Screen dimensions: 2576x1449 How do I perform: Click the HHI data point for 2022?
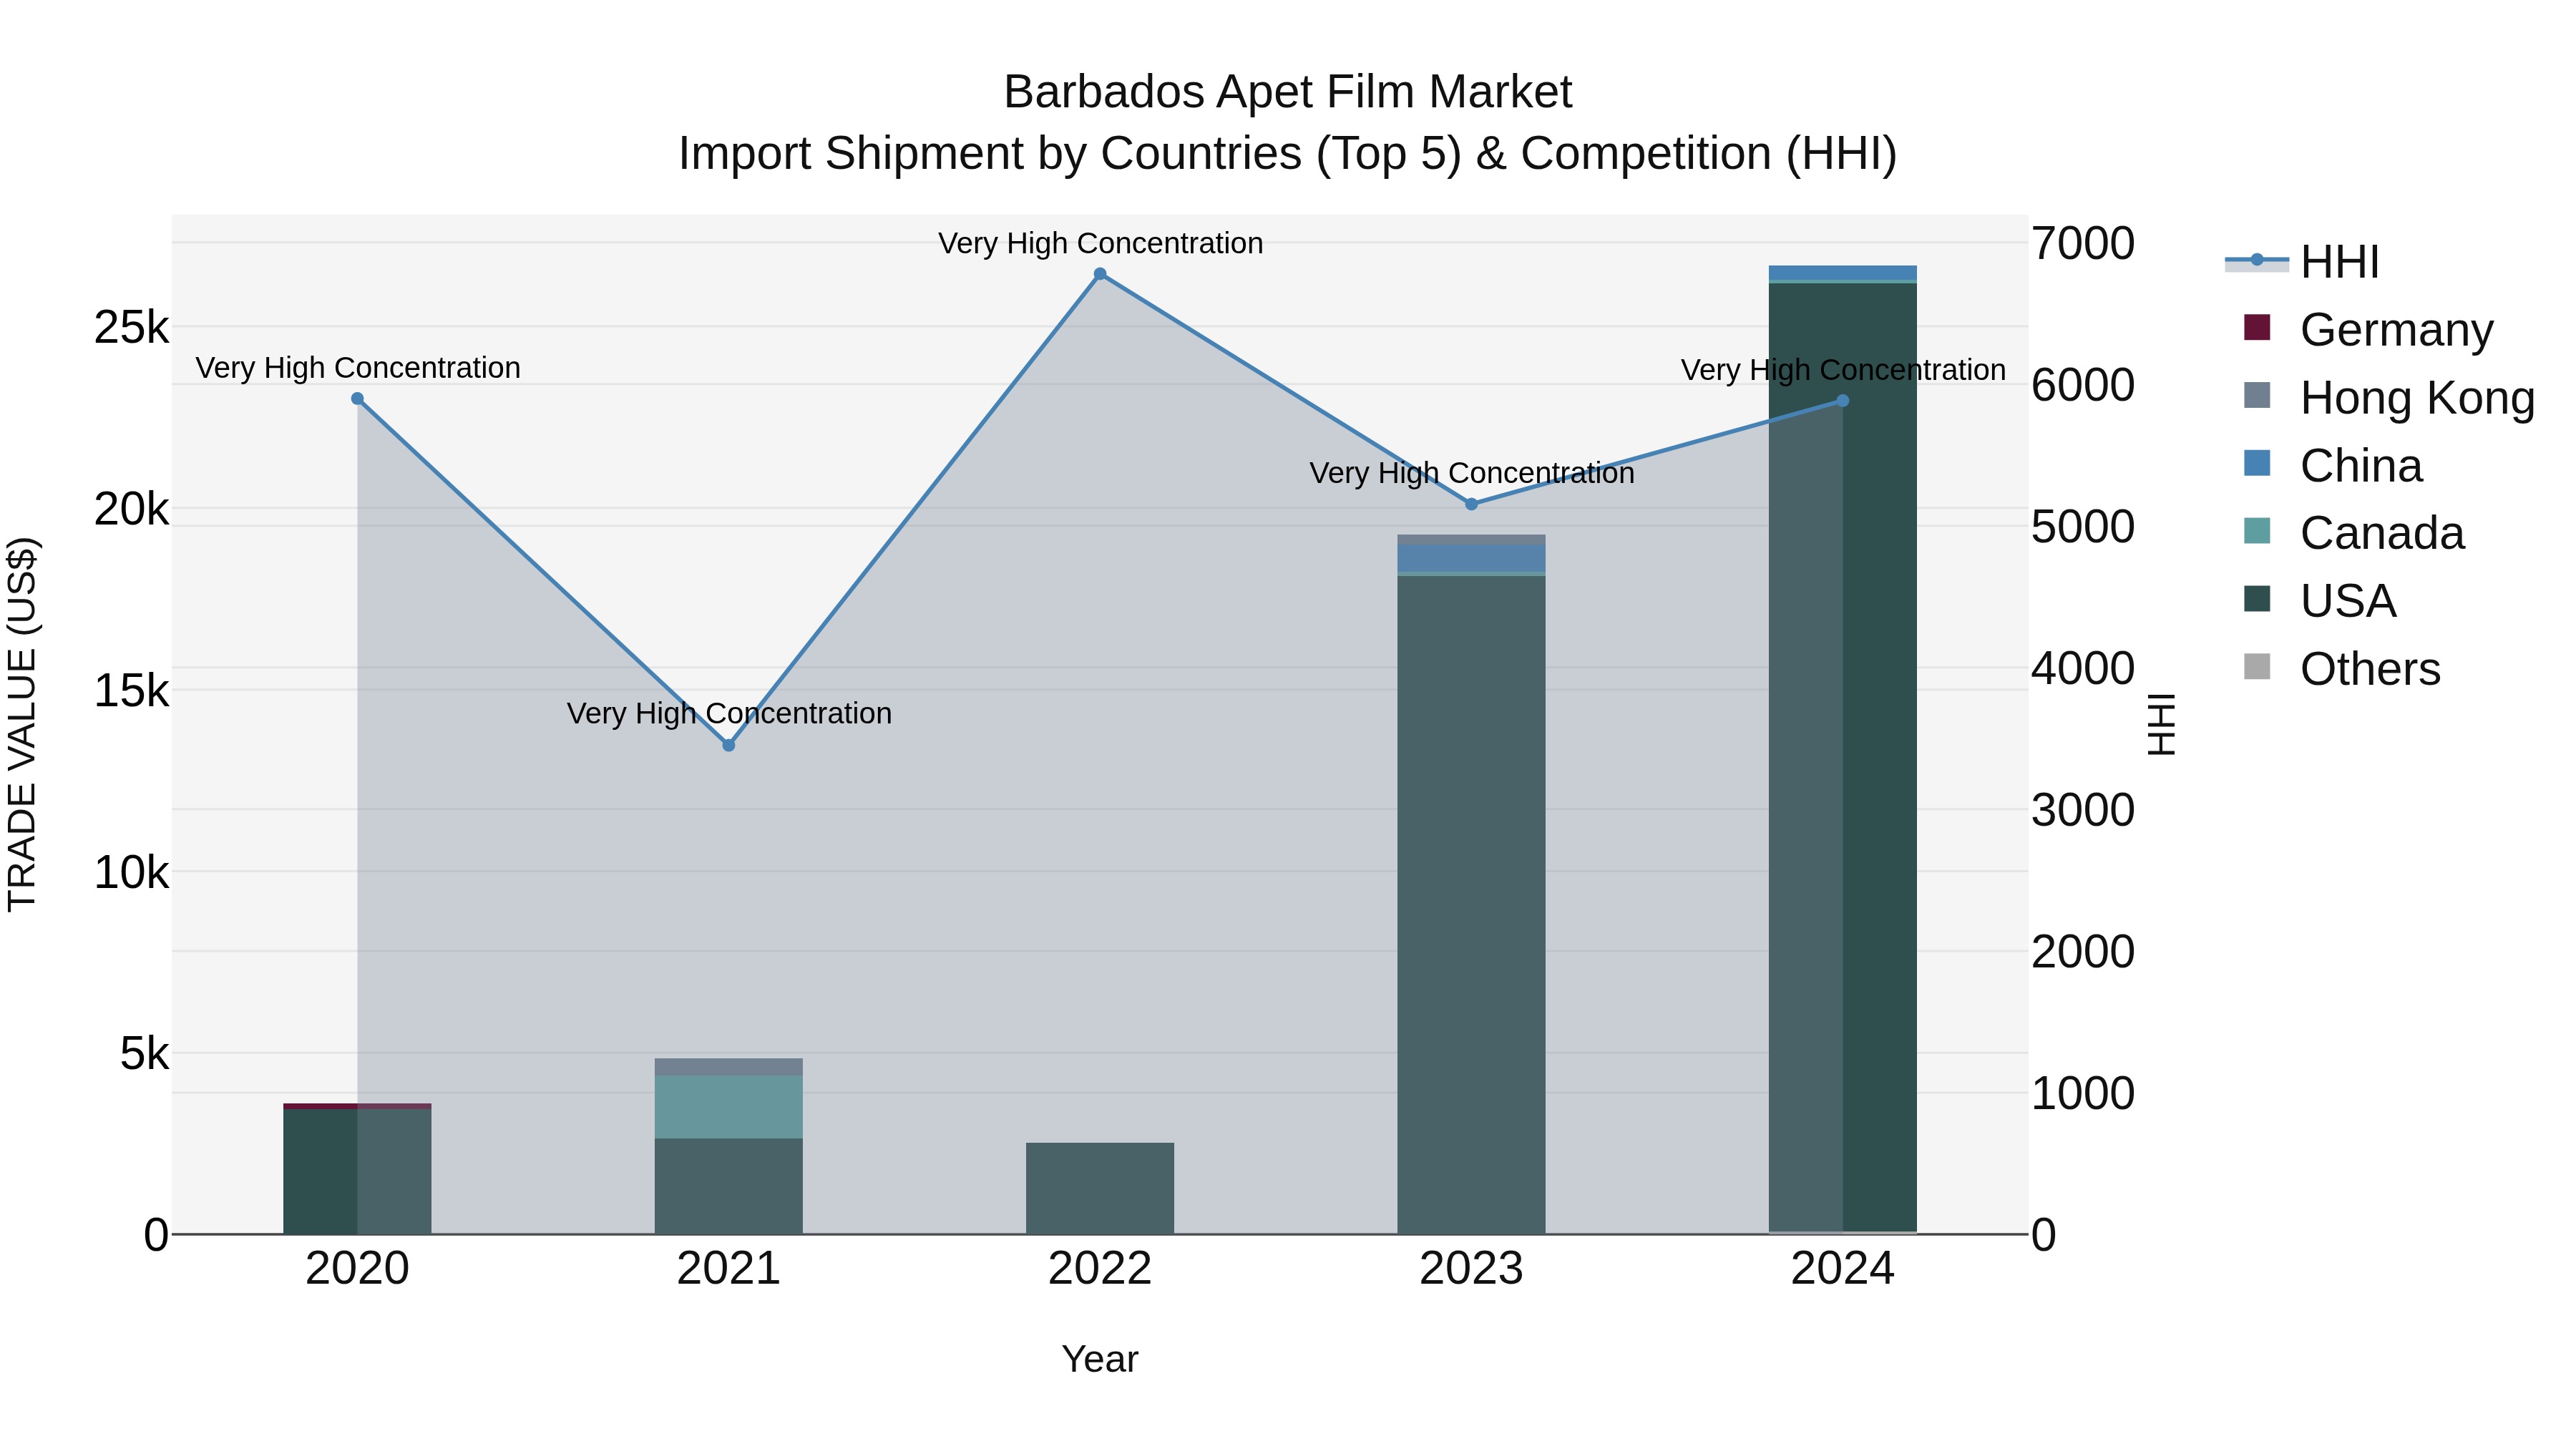click(x=1100, y=274)
